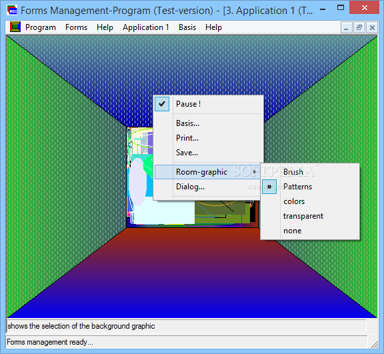Select none in the Room-graphic submenu
This screenshot has width=384, height=354.
[x=310, y=231]
